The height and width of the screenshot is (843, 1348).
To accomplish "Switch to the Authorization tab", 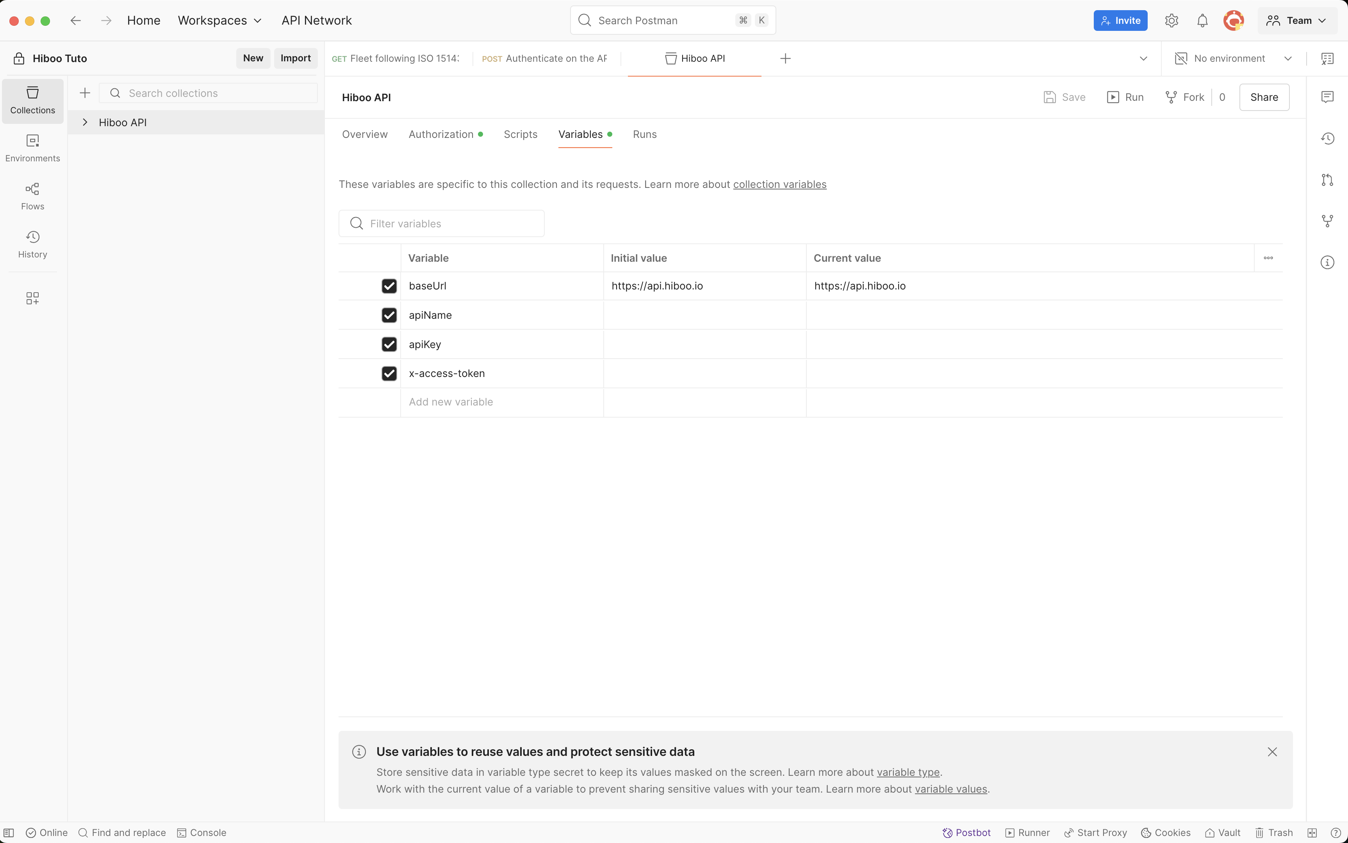I will (x=445, y=134).
